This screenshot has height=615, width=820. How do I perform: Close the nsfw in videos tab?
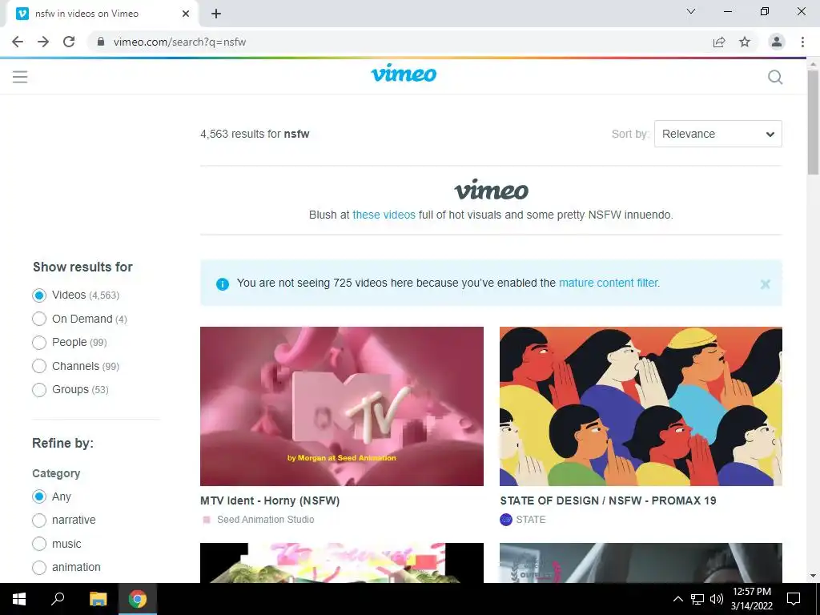tap(186, 14)
